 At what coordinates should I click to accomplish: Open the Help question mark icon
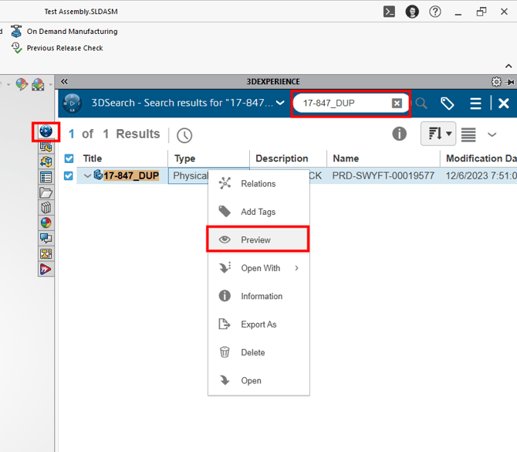[435, 12]
